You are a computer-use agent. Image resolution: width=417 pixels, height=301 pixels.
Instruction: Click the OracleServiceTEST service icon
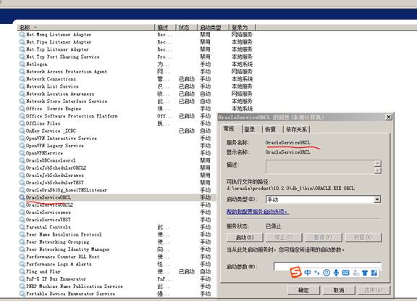pos(22,220)
